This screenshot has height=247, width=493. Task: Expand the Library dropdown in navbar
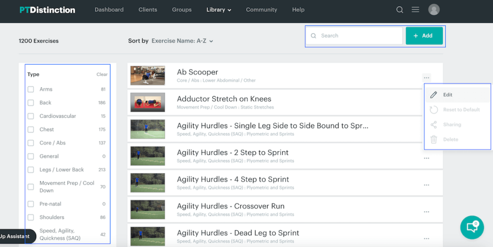219,10
